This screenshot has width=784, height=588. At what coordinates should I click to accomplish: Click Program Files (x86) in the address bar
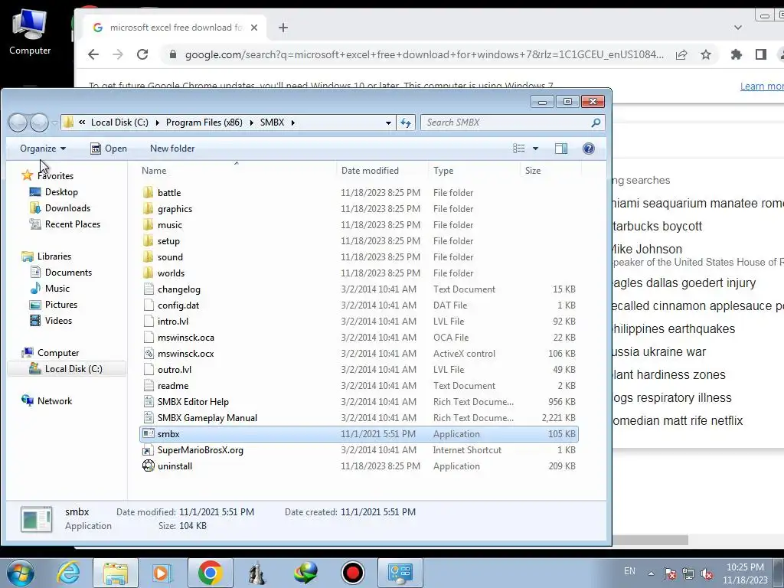[x=204, y=122]
